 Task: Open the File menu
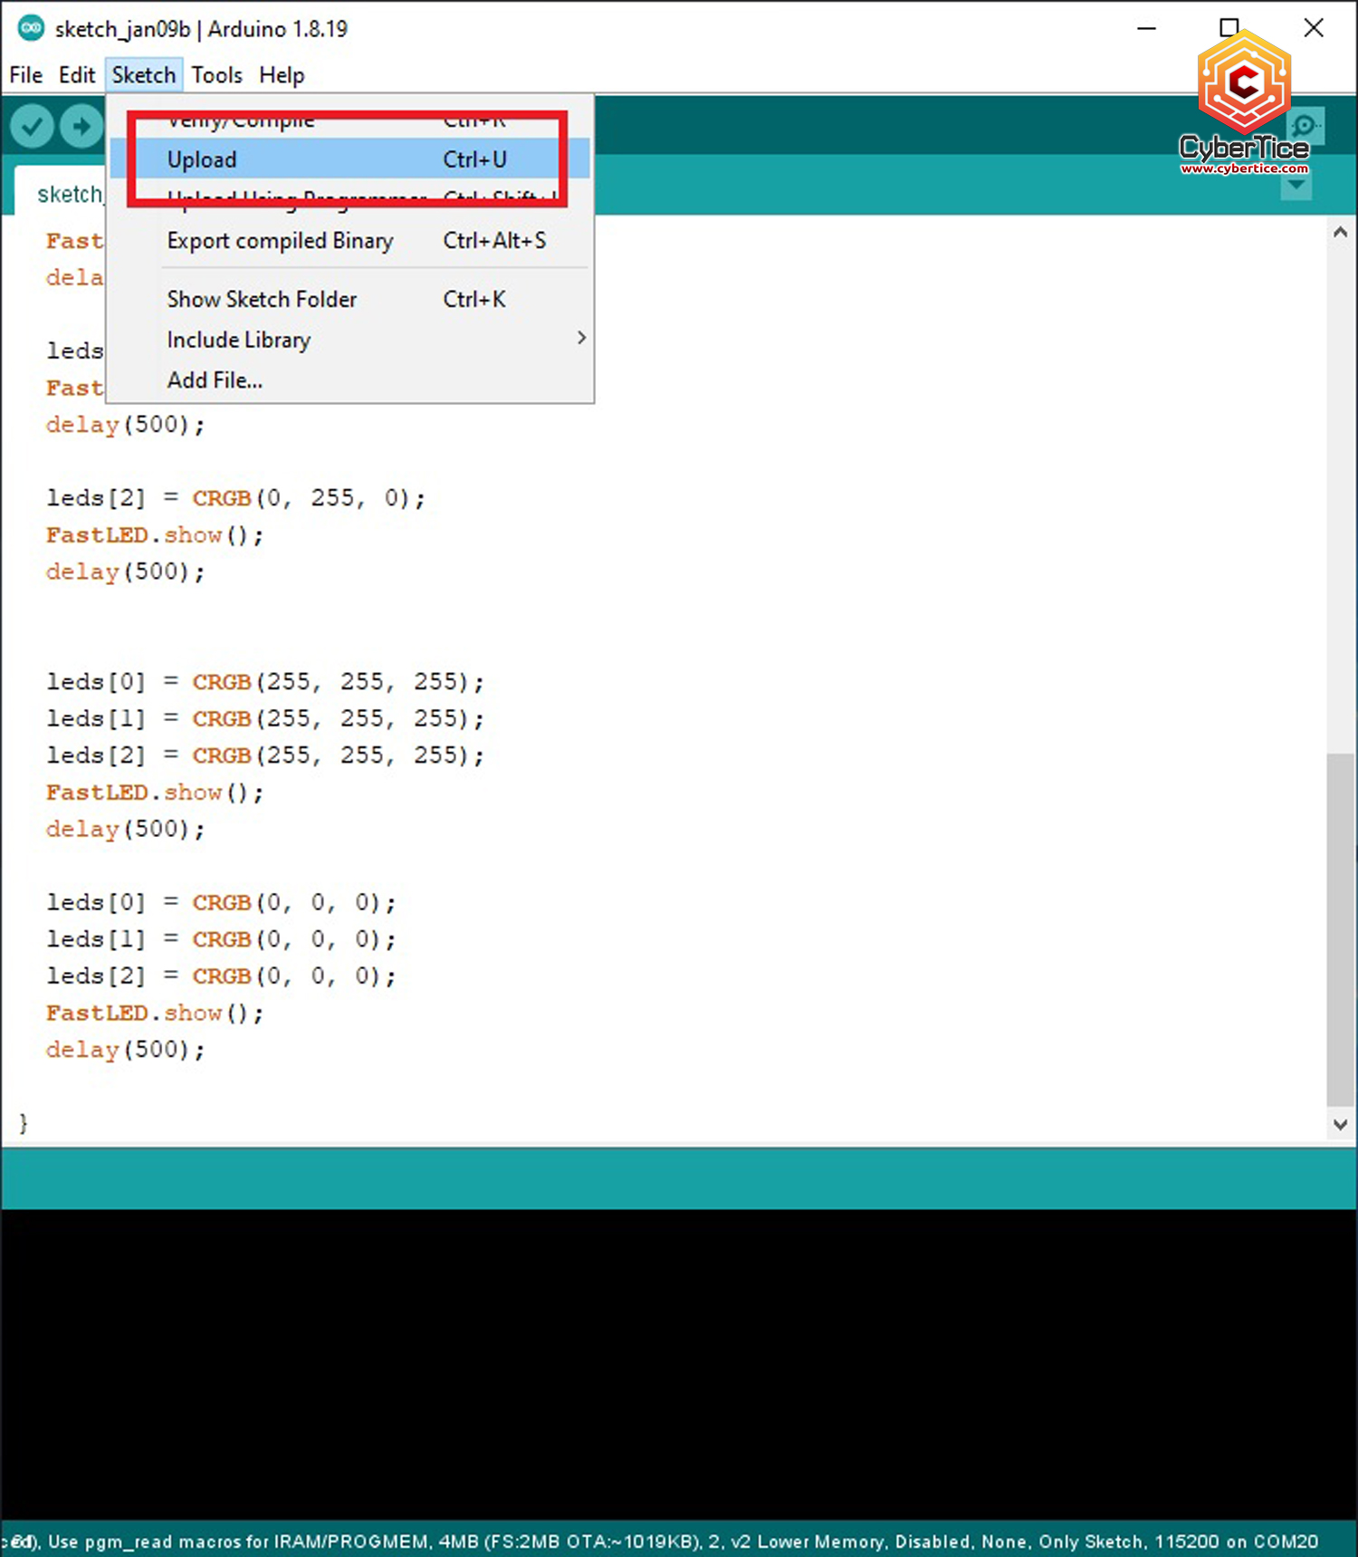(25, 75)
